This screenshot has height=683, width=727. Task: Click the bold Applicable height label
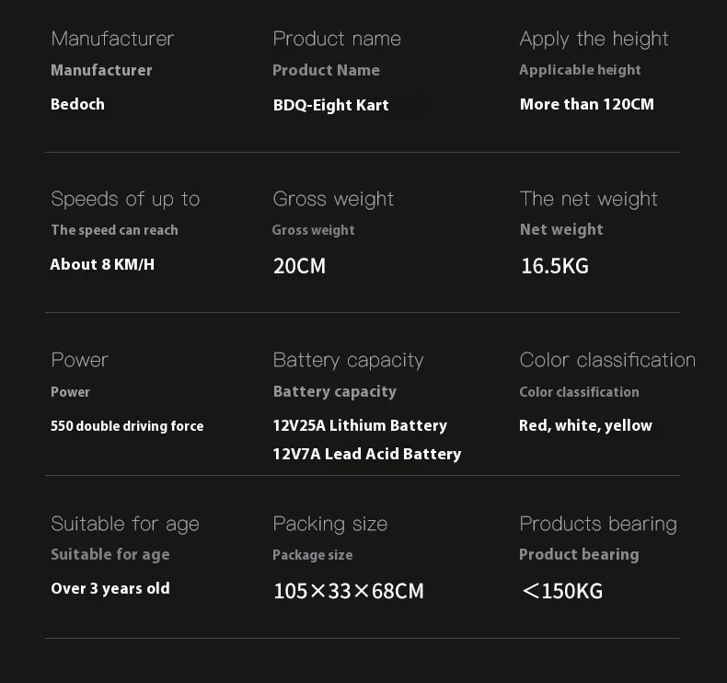point(580,70)
